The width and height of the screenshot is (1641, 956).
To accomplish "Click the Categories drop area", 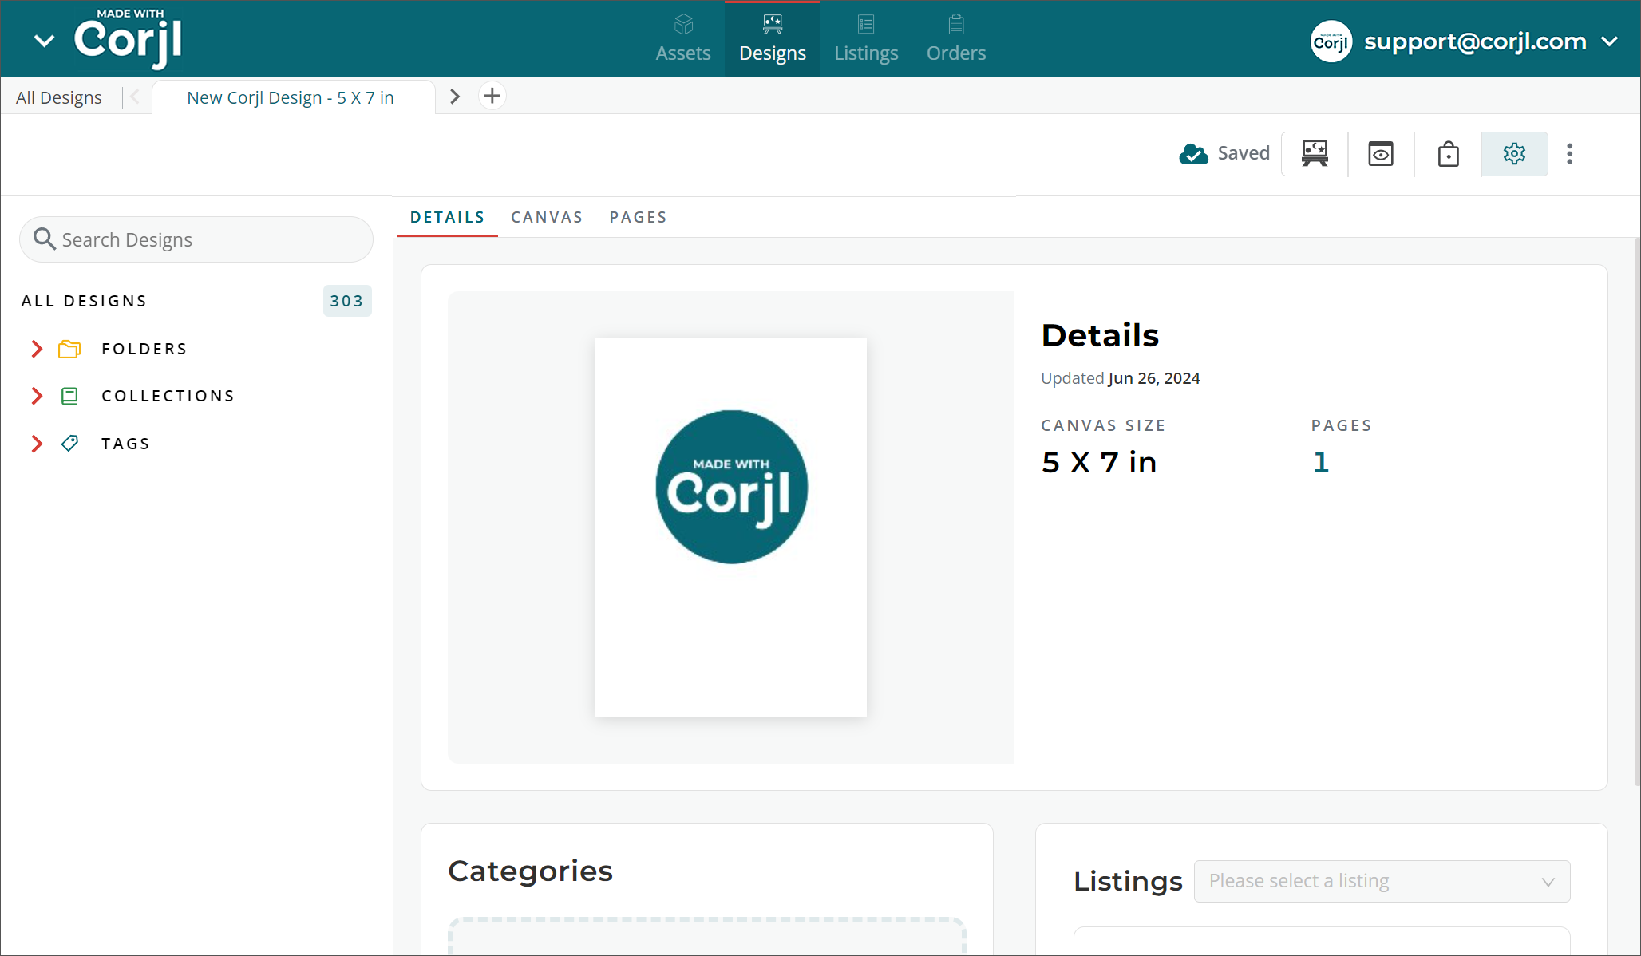I will pyautogui.click(x=706, y=937).
